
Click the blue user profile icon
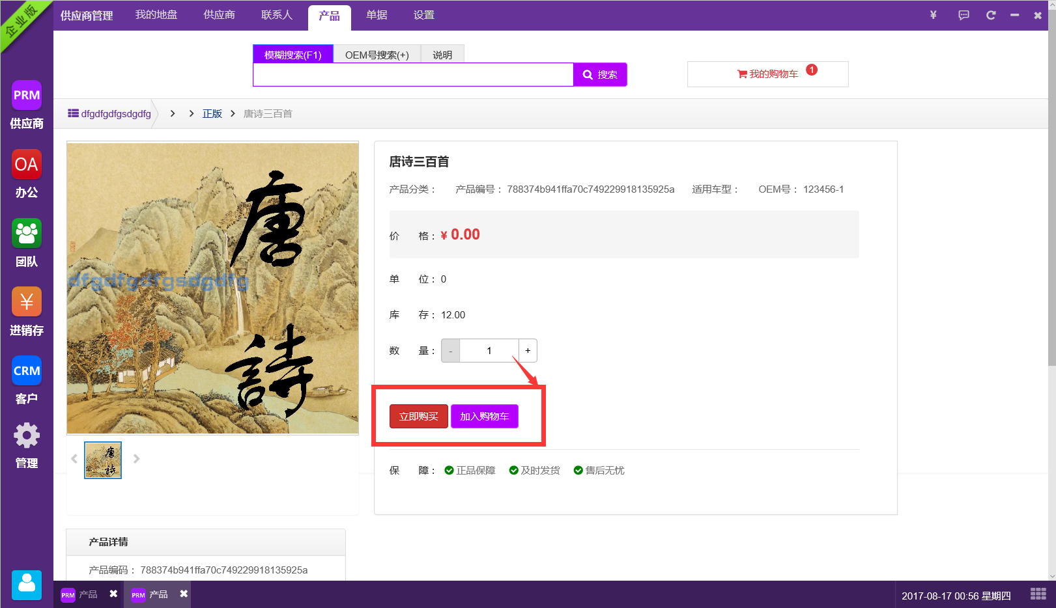[x=27, y=585]
